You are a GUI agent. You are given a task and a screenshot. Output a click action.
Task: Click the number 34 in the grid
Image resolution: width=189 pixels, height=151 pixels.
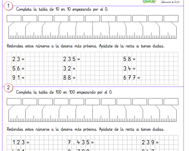(x=128, y=69)
